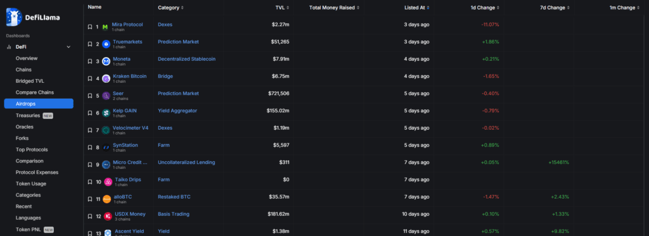This screenshot has height=236, width=649.
Task: Bookmark the Seer protocol row
Action: click(x=90, y=96)
